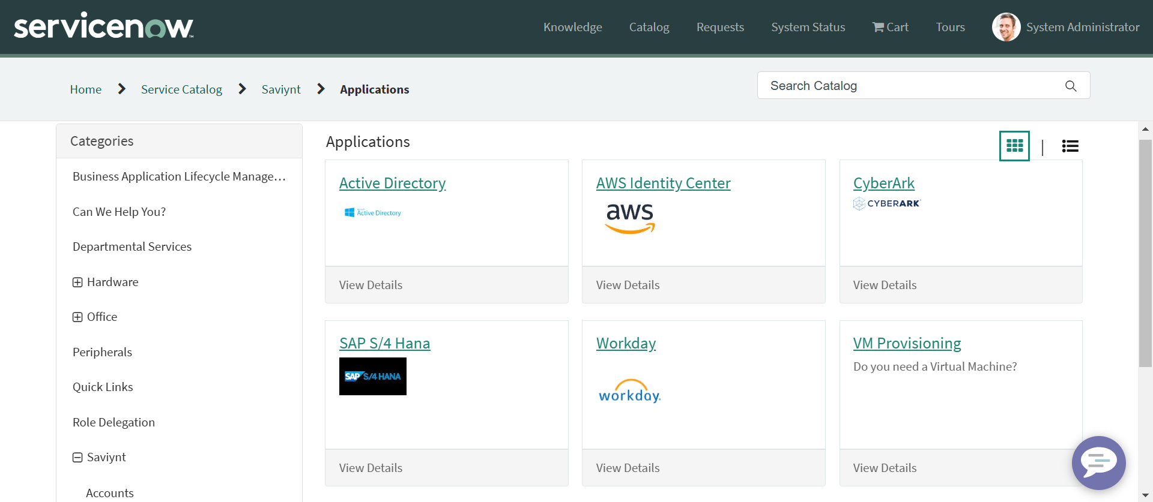Select the Hardware category label
The height and width of the screenshot is (502, 1153).
[x=112, y=282]
